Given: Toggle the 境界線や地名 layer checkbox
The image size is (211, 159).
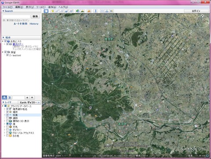Looking at the screenshot, I should (x=7, y=109).
